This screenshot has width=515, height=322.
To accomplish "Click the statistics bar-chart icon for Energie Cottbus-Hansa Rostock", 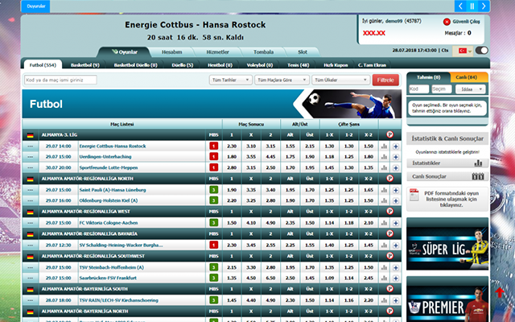I will click(x=384, y=146).
